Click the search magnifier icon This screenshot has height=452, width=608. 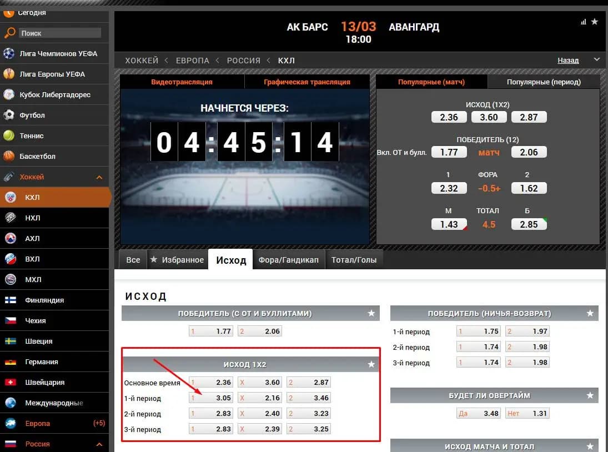[9, 33]
